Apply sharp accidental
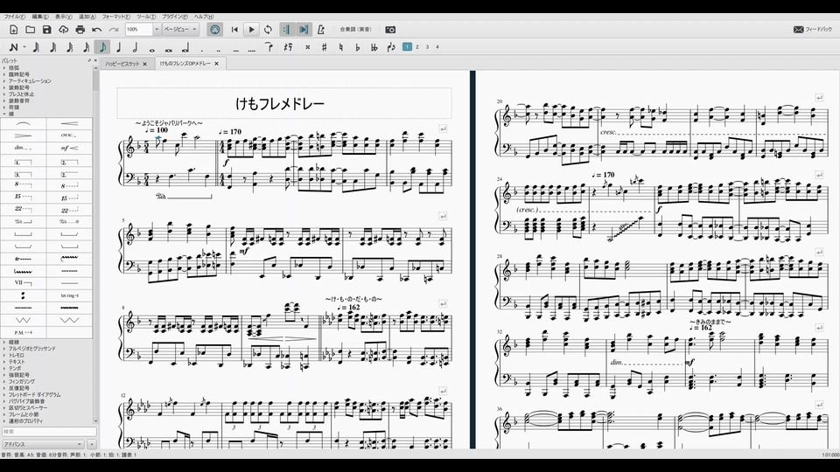This screenshot has height=472, width=840. point(324,47)
